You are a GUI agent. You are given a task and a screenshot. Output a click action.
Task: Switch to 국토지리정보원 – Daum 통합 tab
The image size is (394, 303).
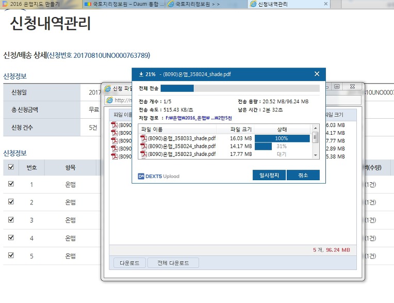(x=123, y=4)
